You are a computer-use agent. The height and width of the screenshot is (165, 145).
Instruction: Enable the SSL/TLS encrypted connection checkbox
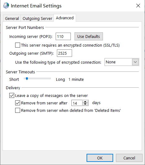click(18, 45)
